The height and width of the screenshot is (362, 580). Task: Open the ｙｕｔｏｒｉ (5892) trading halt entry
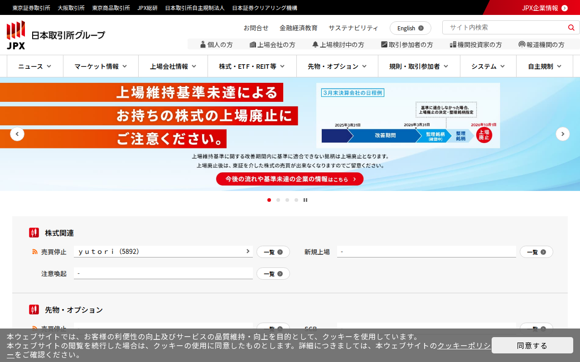pyautogui.click(x=163, y=252)
